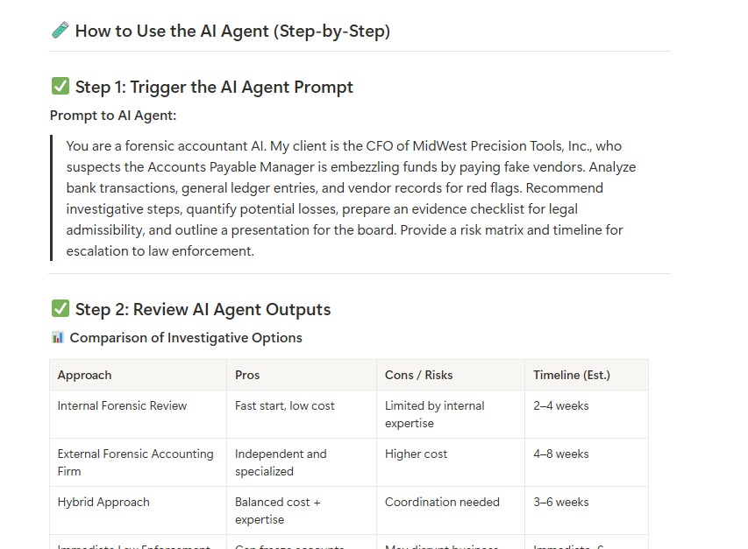Click inside the forensic accountant prompt quote block
748x549 pixels.
coord(351,198)
